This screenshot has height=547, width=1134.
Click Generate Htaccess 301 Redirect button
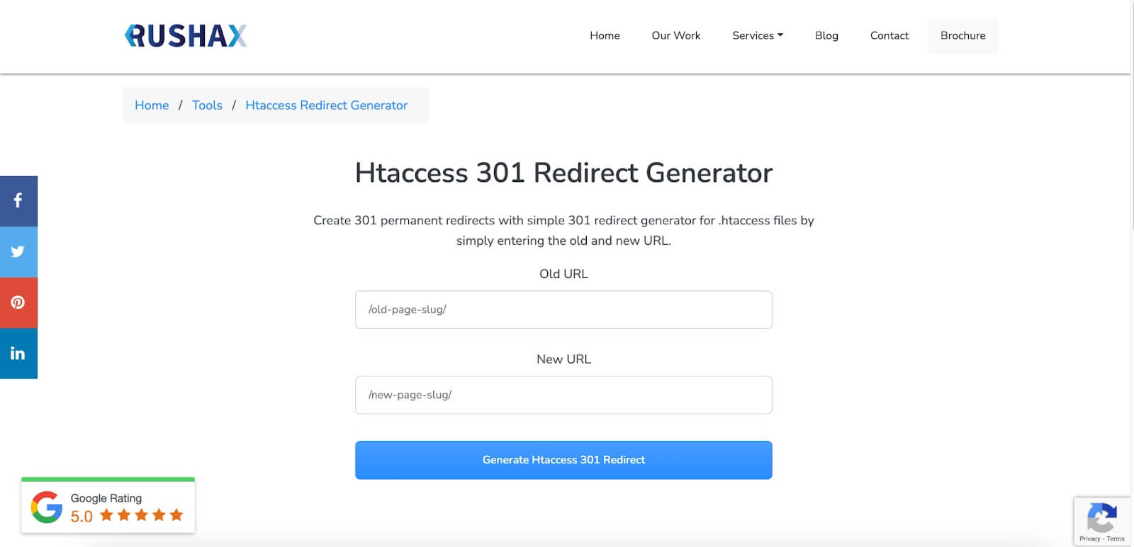[x=563, y=460]
